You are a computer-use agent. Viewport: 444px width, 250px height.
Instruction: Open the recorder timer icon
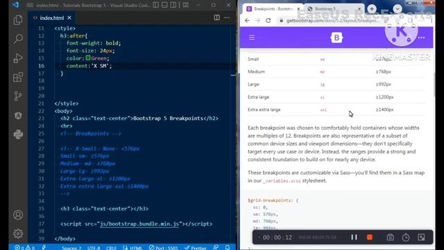[x=406, y=237]
